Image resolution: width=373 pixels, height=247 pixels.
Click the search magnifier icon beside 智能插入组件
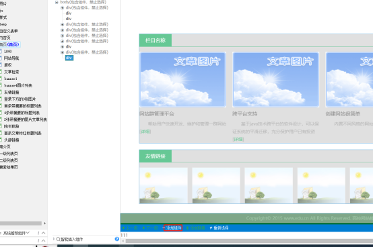tap(58, 239)
